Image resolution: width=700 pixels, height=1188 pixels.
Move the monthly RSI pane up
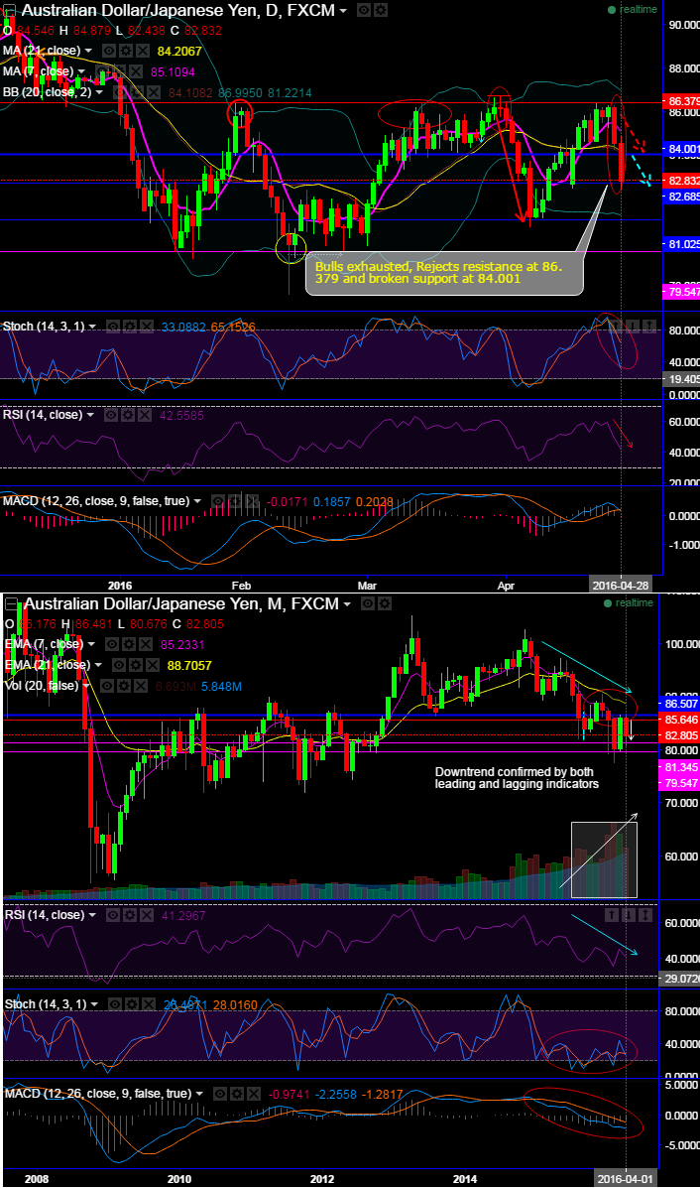613,915
